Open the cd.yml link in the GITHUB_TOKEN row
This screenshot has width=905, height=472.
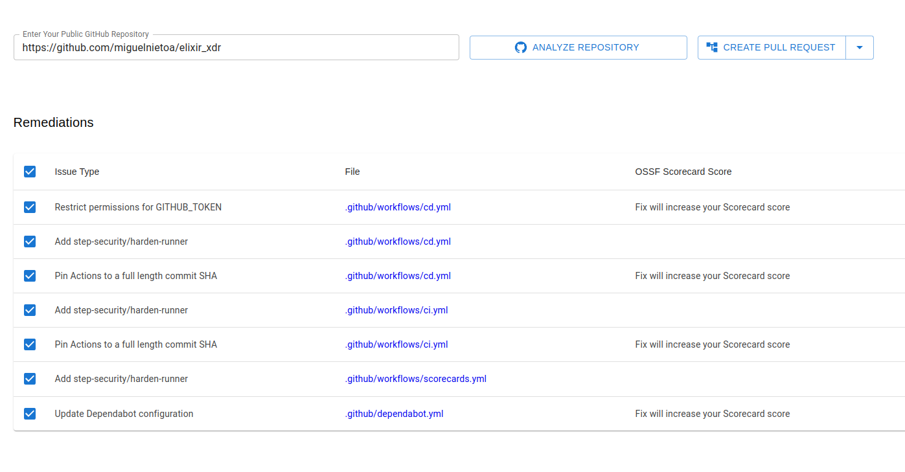398,207
